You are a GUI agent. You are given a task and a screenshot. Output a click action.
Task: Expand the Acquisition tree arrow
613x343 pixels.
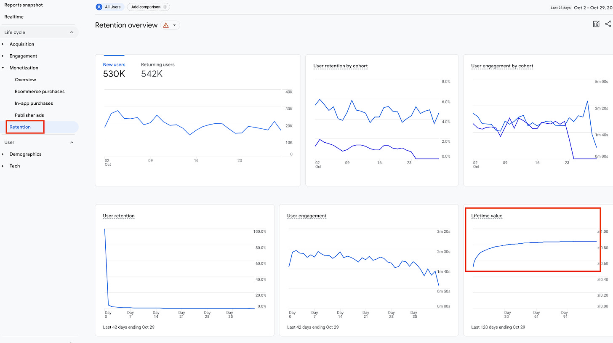point(3,44)
